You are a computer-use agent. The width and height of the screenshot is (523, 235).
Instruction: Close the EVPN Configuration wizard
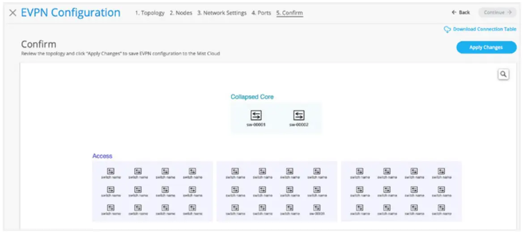[x=13, y=13]
